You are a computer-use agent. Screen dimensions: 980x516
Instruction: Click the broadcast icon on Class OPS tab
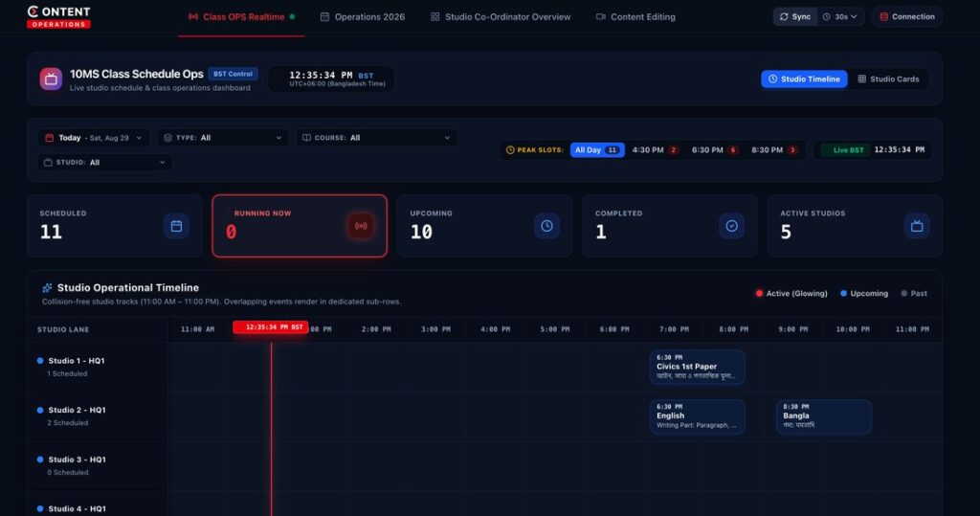click(x=193, y=17)
